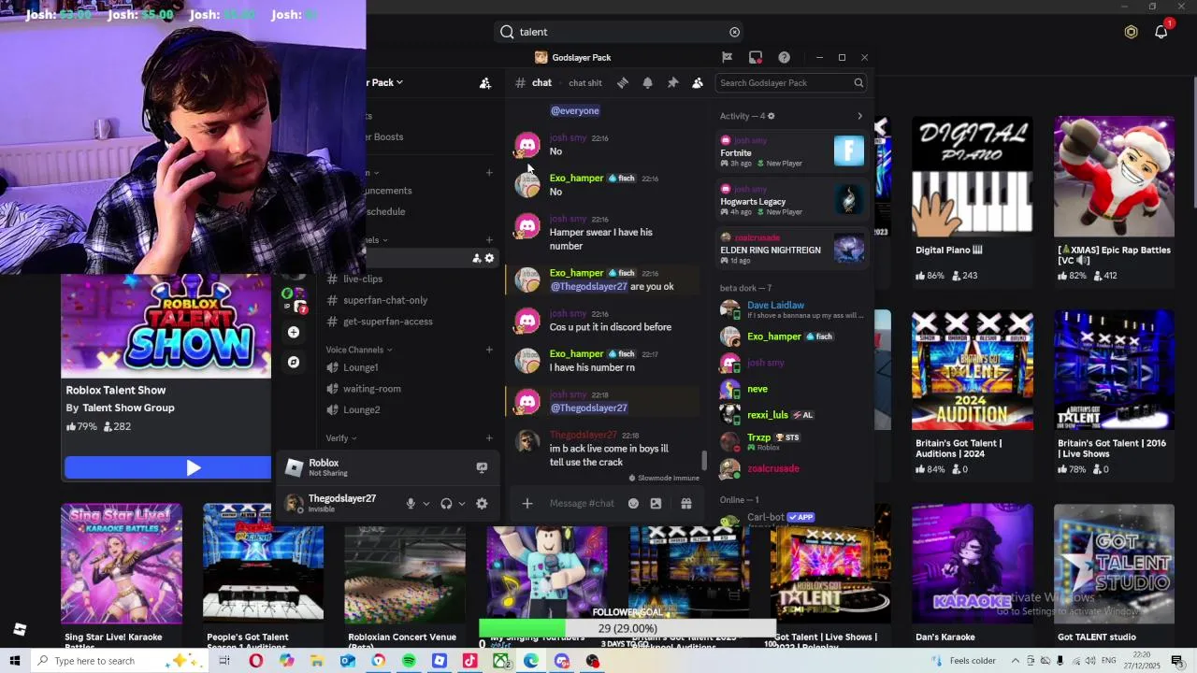Join Lounge1 voice channel
1197x673 pixels.
pyautogui.click(x=360, y=367)
